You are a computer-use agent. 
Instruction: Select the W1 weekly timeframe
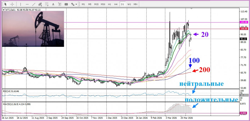(129, 4)
